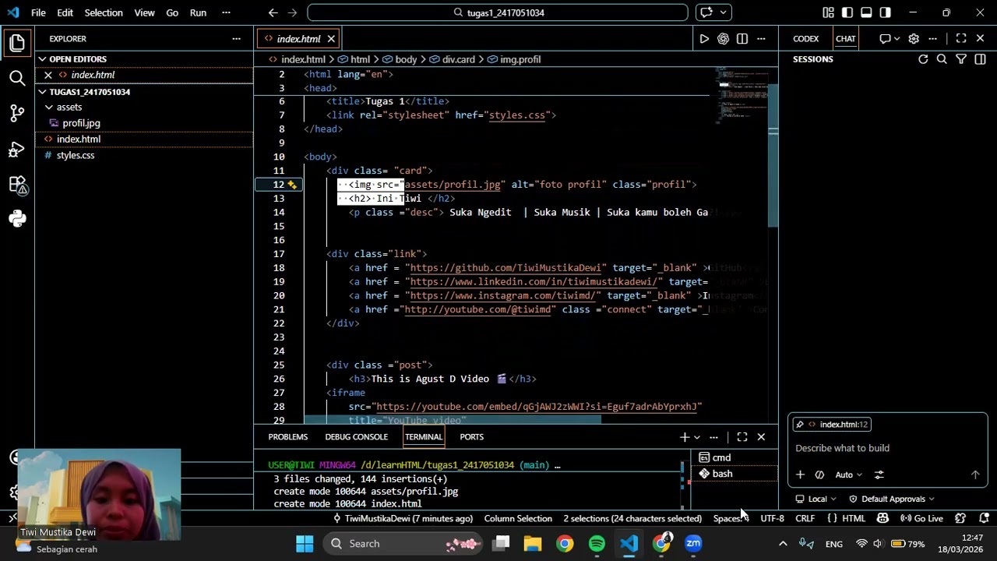Toggle the secondary side bar visibility
This screenshot has height=561, width=997.
point(886,12)
